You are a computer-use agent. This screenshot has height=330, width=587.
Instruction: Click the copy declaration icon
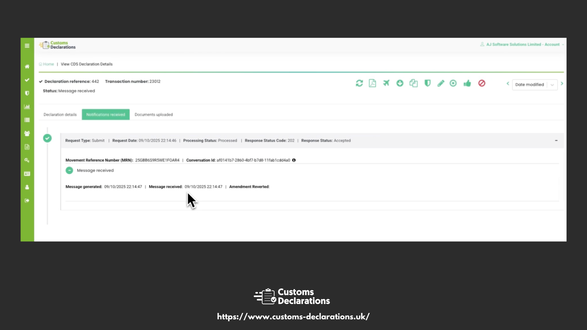tap(413, 83)
